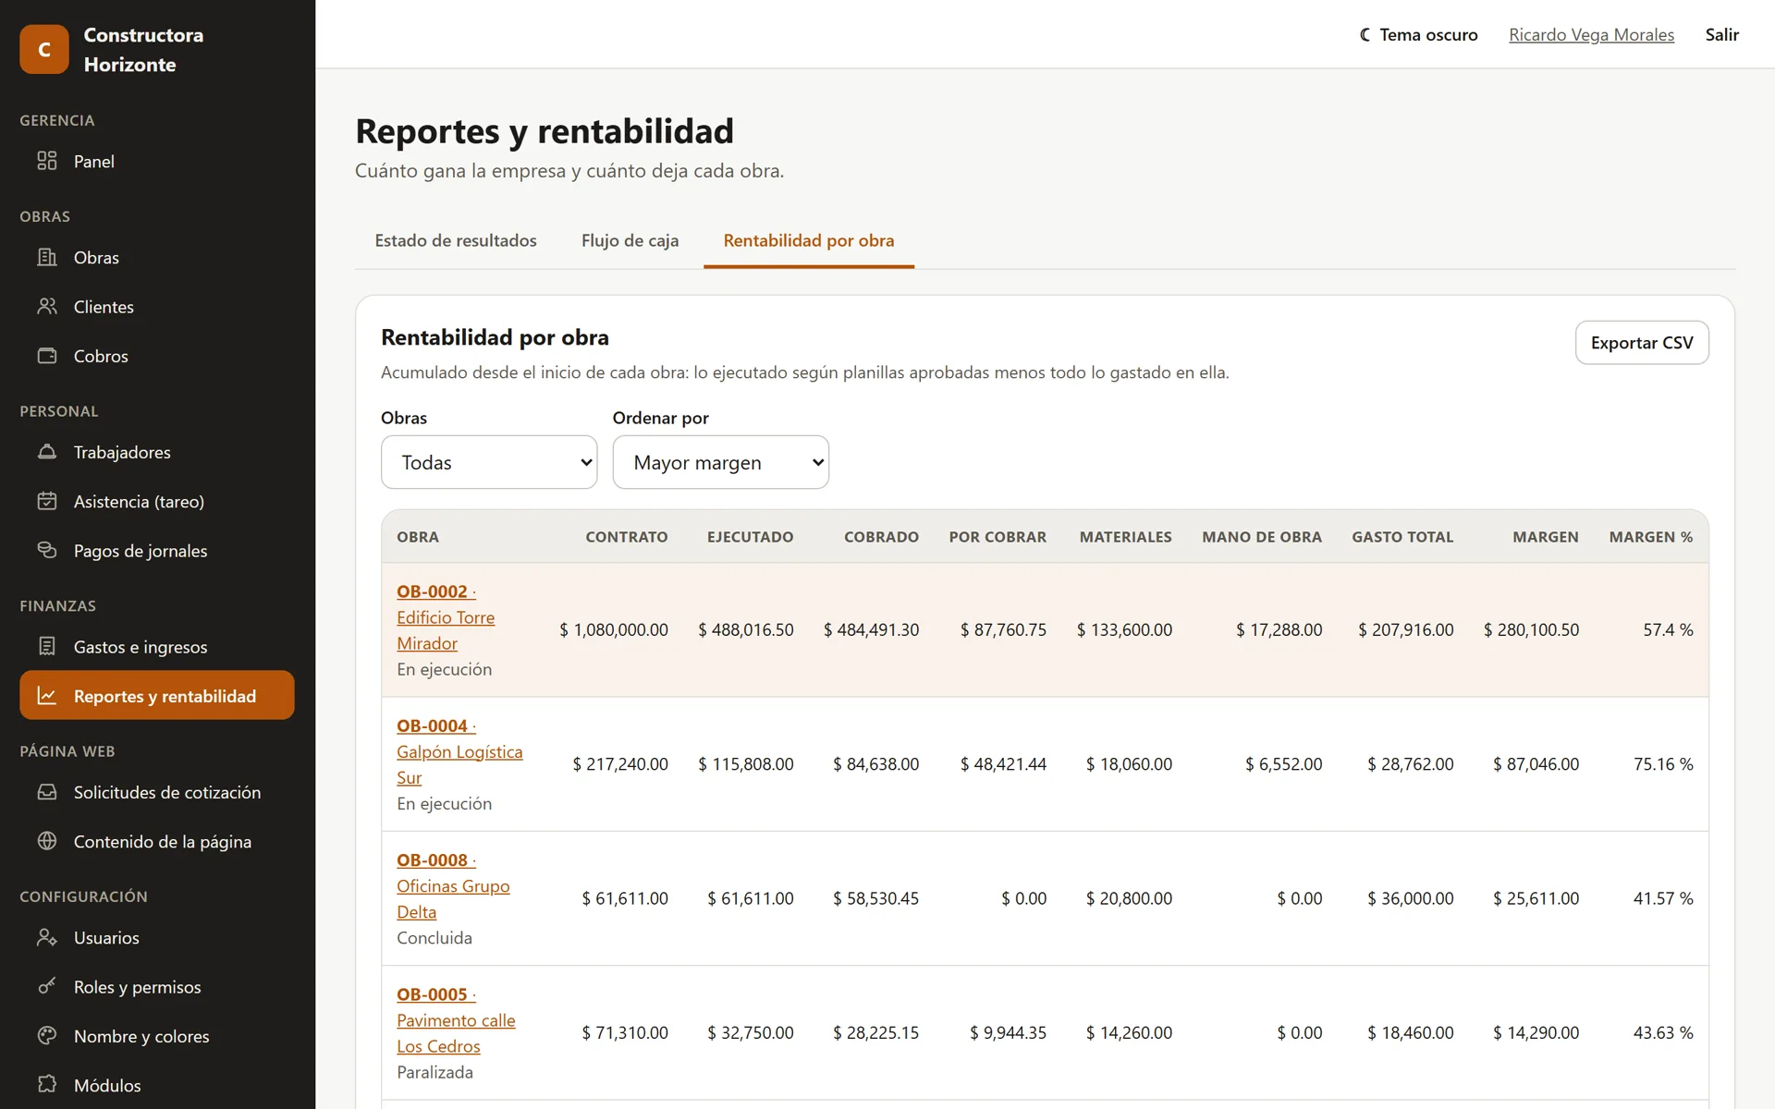Open the OB-0005 Pavimento calle Los Cedros link
This screenshot has height=1109, width=1775.
tap(456, 1020)
